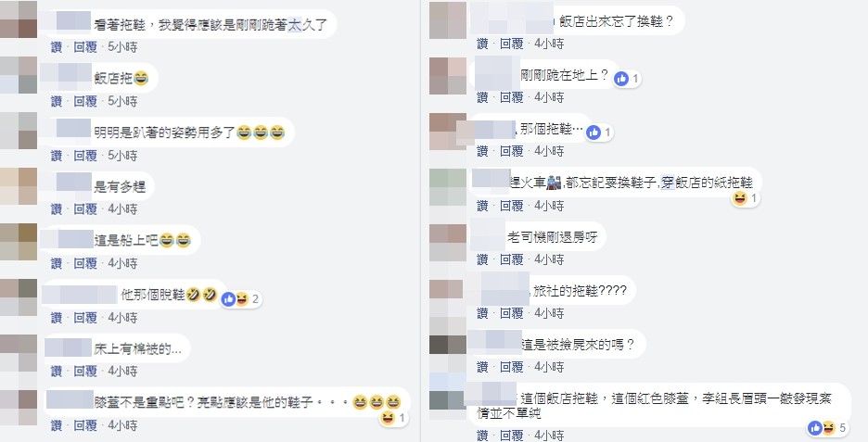Like the 看著拖鞋 comment
The height and width of the screenshot is (442, 868).
click(x=57, y=47)
